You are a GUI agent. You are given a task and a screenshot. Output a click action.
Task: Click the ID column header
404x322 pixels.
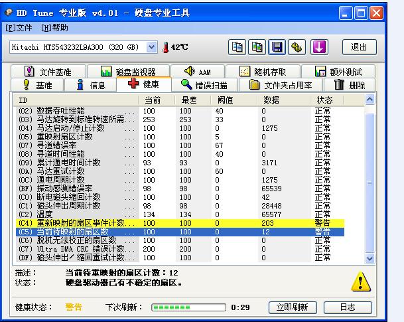(76, 100)
